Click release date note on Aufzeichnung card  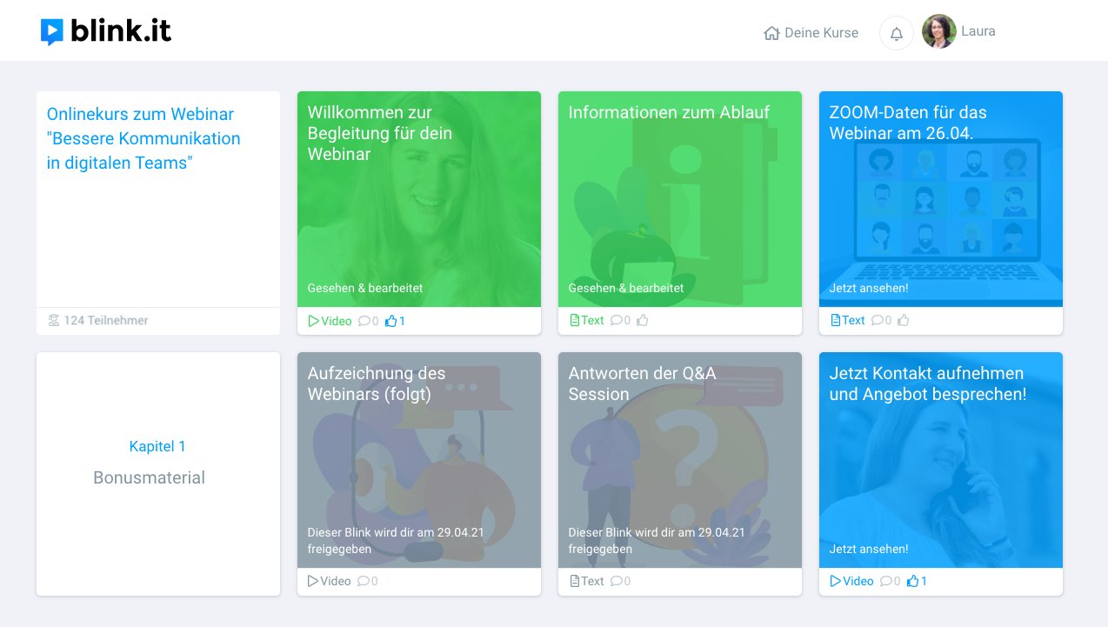pos(396,541)
